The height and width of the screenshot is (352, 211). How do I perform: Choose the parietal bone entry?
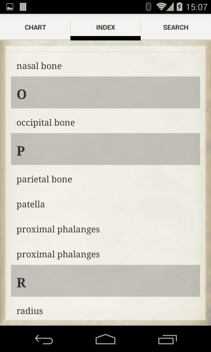point(44,179)
